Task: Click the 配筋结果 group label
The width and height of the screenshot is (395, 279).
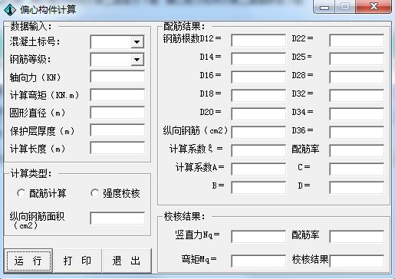Action: (184, 26)
